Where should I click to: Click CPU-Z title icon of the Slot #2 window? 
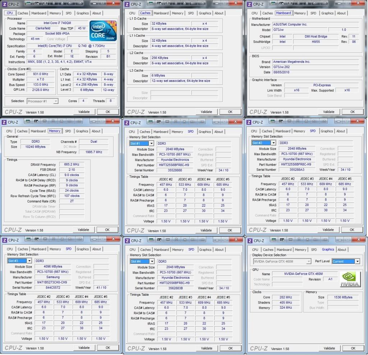249,122
